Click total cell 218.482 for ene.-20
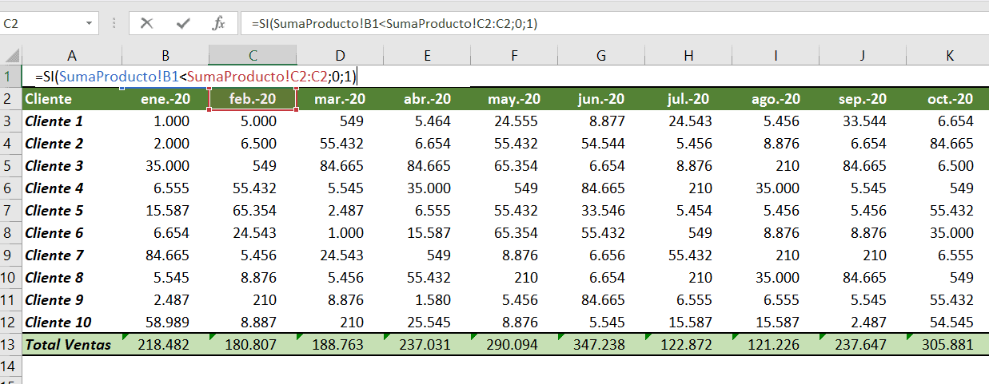Image resolution: width=989 pixels, height=384 pixels. (x=165, y=345)
